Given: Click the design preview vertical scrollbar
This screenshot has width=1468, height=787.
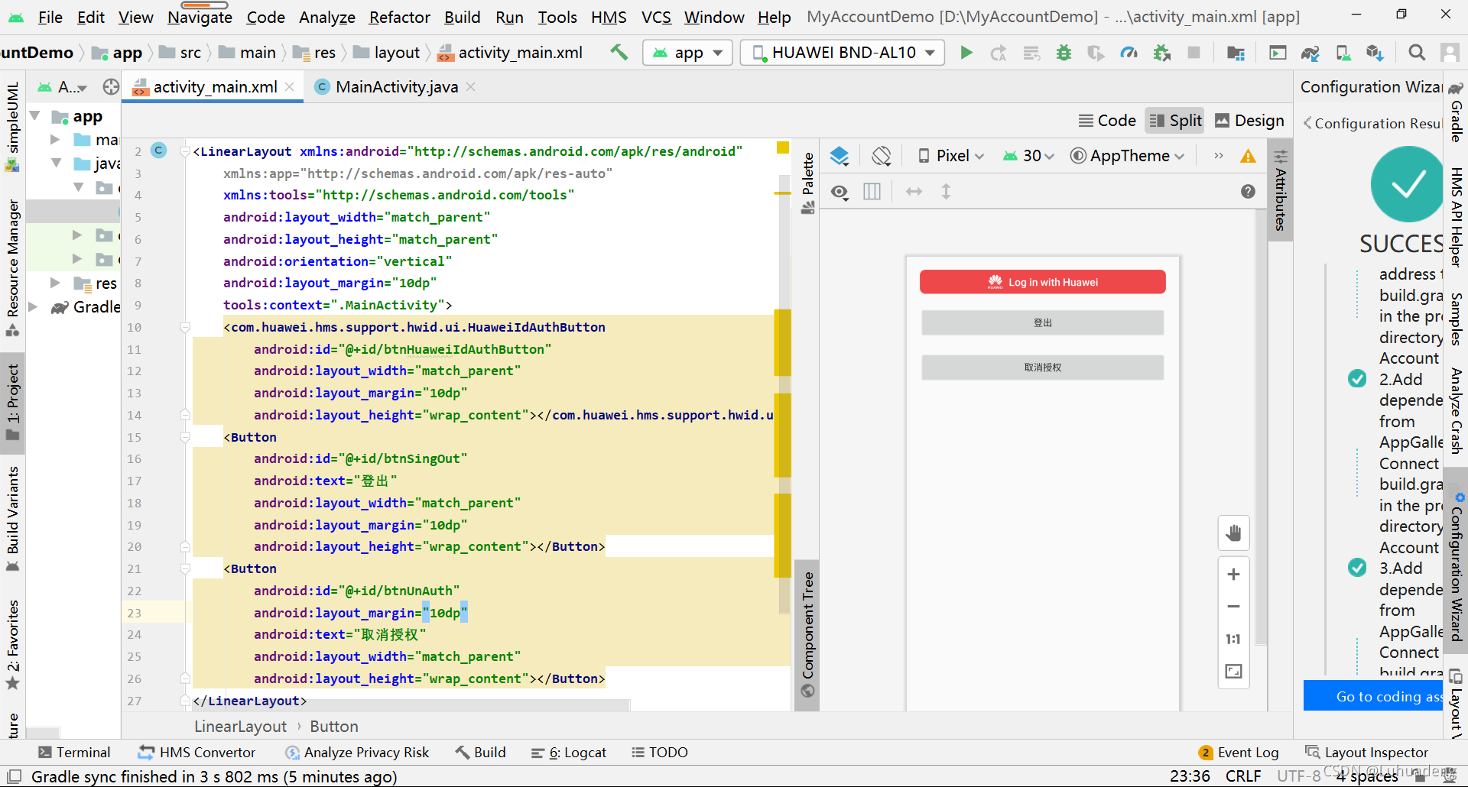Looking at the screenshot, I should 1261,428.
